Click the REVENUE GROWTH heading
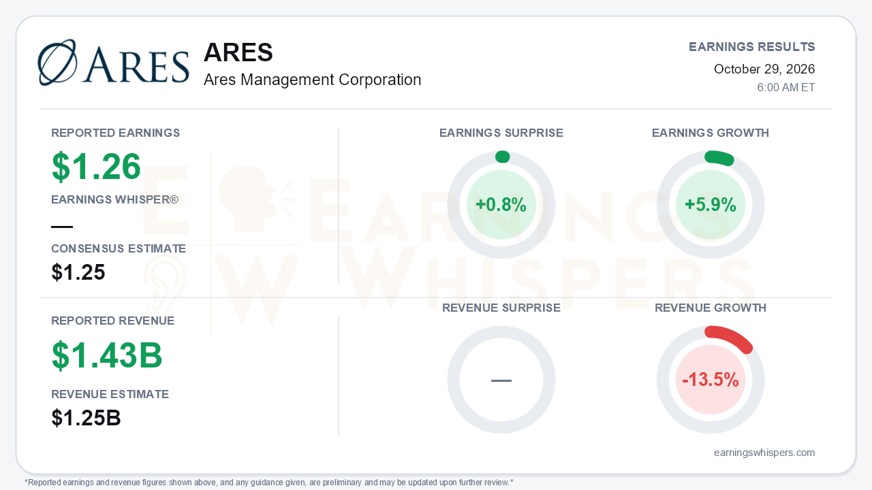The width and height of the screenshot is (872, 490). (711, 308)
